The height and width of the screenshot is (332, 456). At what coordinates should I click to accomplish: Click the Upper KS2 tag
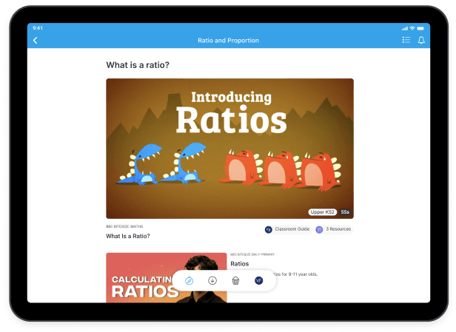point(322,212)
